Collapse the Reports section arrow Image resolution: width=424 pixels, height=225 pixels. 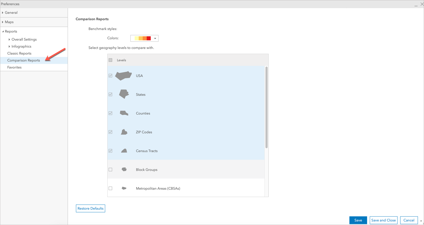3,31
